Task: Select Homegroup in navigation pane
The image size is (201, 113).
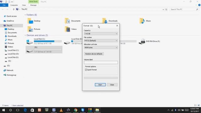Action: click(x=11, y=75)
